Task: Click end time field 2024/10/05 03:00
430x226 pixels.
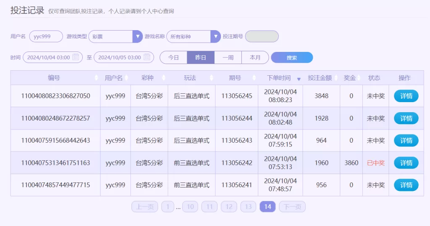Action: click(124, 57)
